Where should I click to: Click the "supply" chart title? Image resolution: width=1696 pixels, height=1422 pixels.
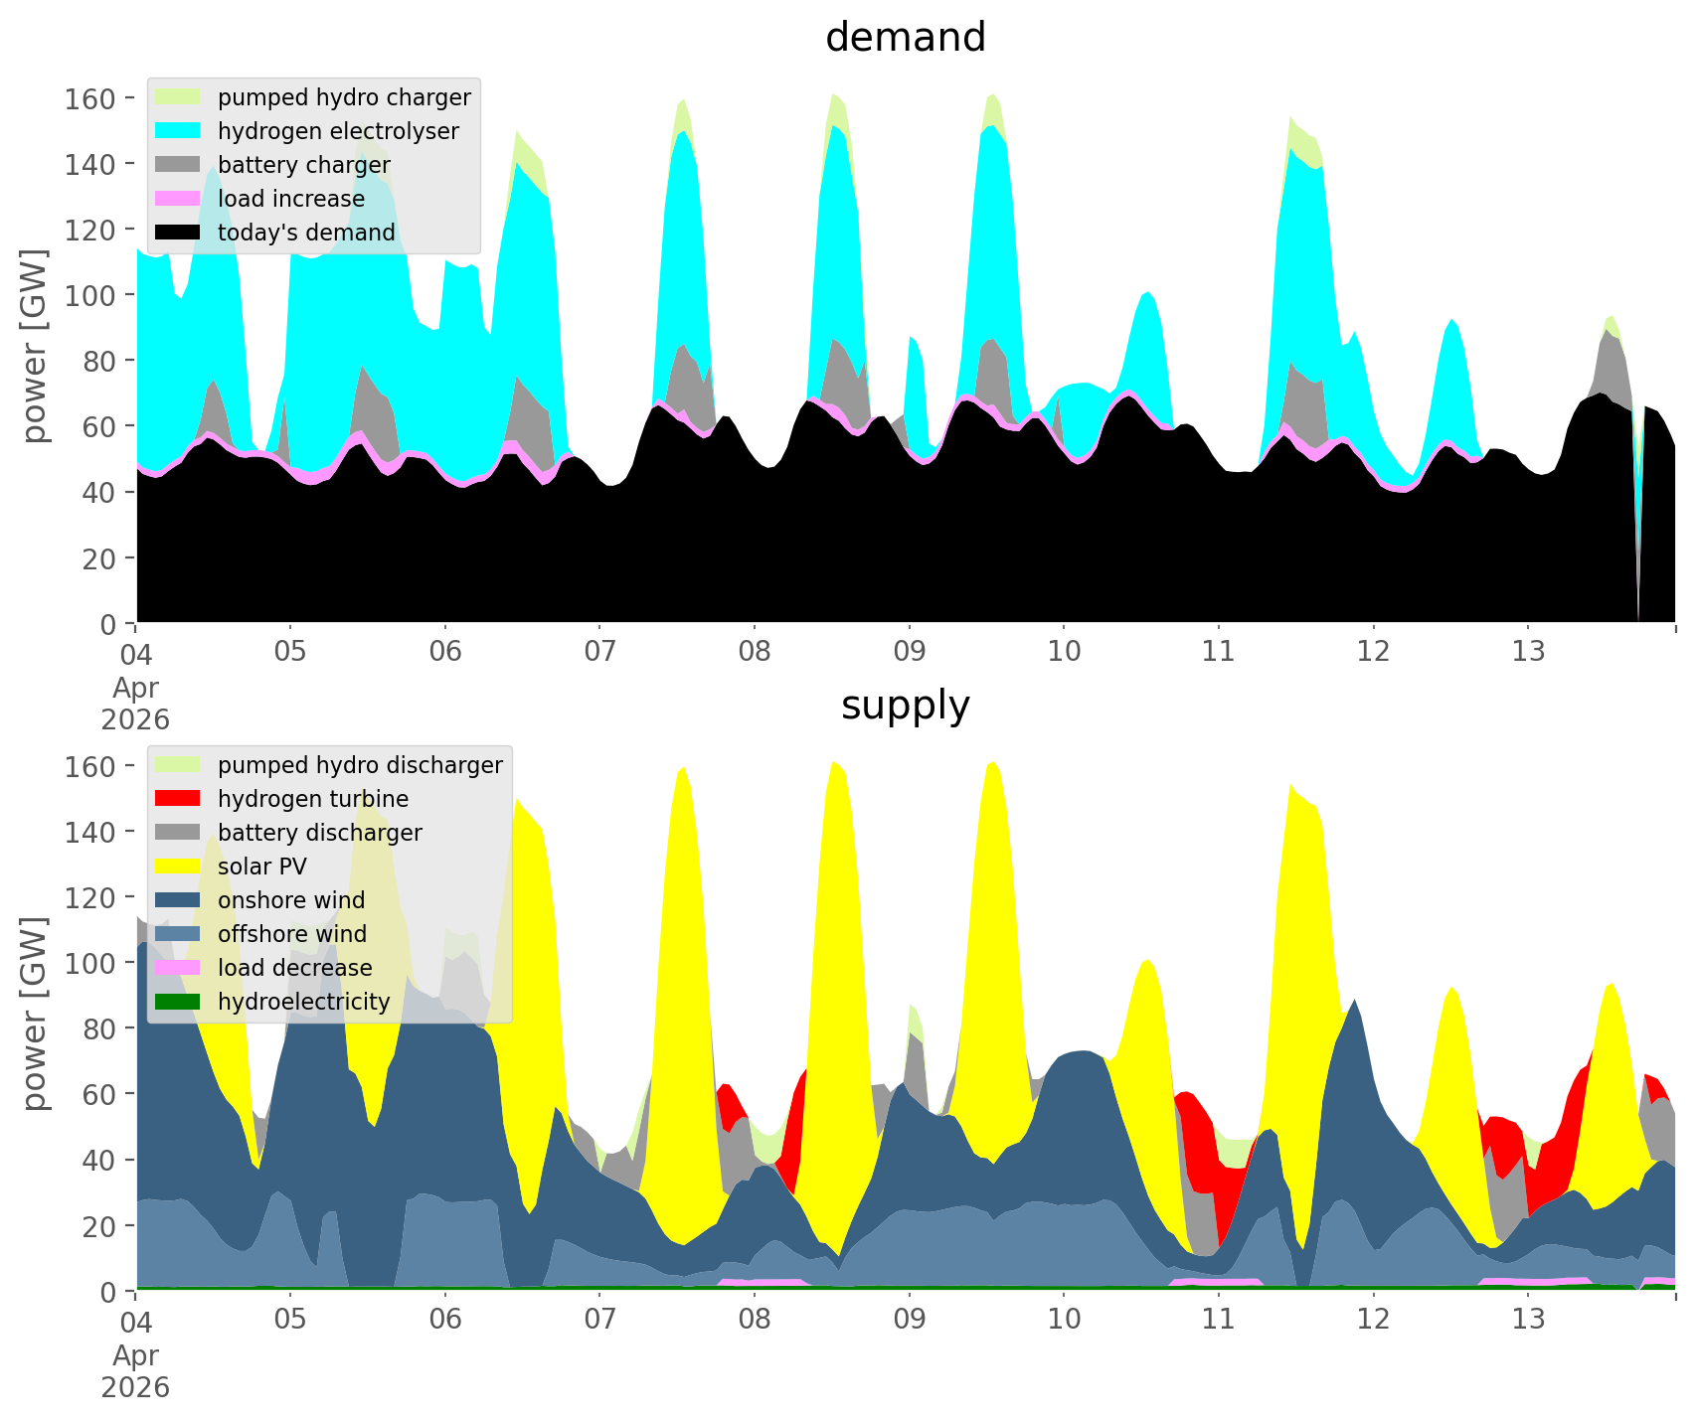[905, 706]
